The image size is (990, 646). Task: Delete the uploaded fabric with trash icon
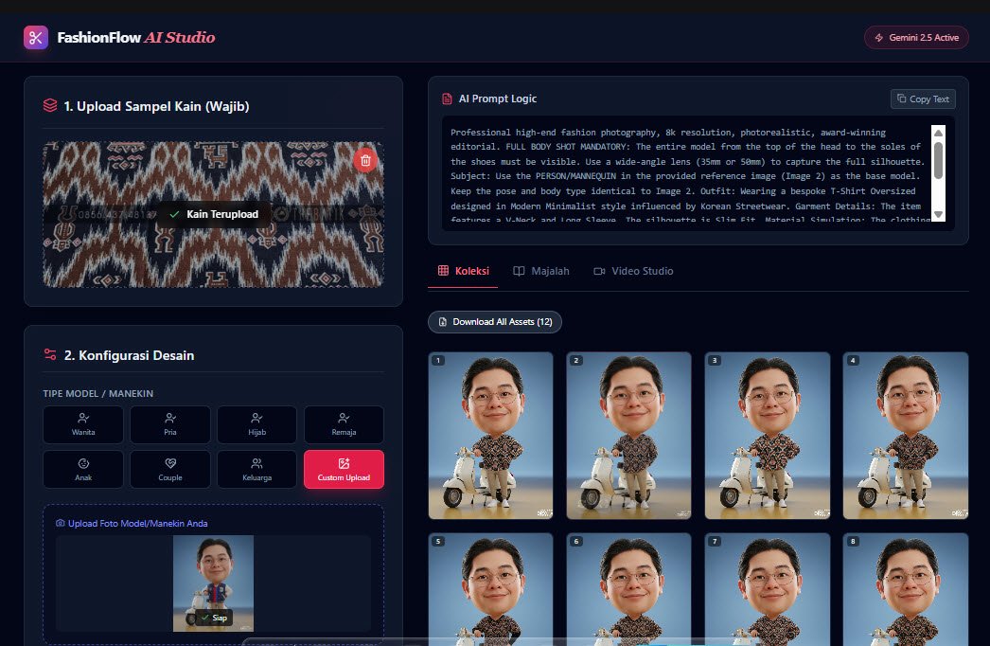365,160
